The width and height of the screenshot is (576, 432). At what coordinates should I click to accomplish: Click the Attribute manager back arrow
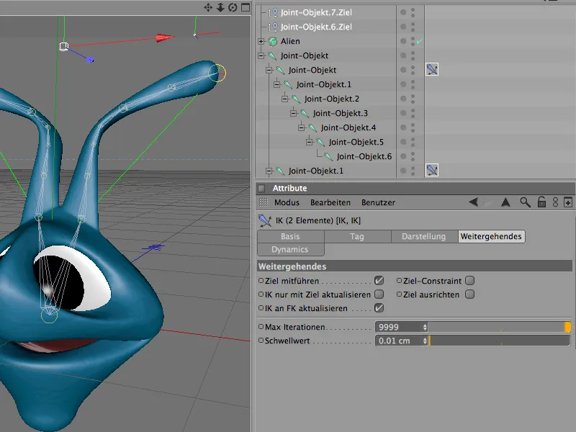point(473,202)
